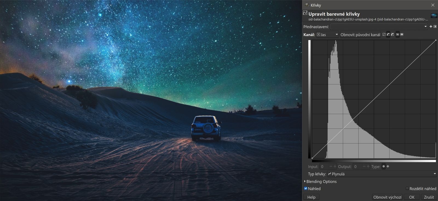Set point type to smooth circle
This screenshot has height=201, width=438.
point(384,166)
